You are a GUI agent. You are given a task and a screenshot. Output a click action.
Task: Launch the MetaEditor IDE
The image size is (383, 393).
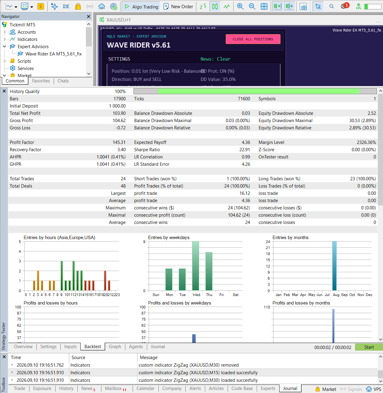click(66, 6)
